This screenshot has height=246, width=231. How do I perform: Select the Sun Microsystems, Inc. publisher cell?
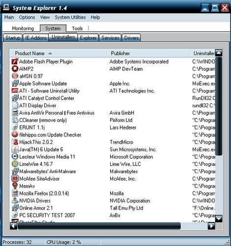133,150
